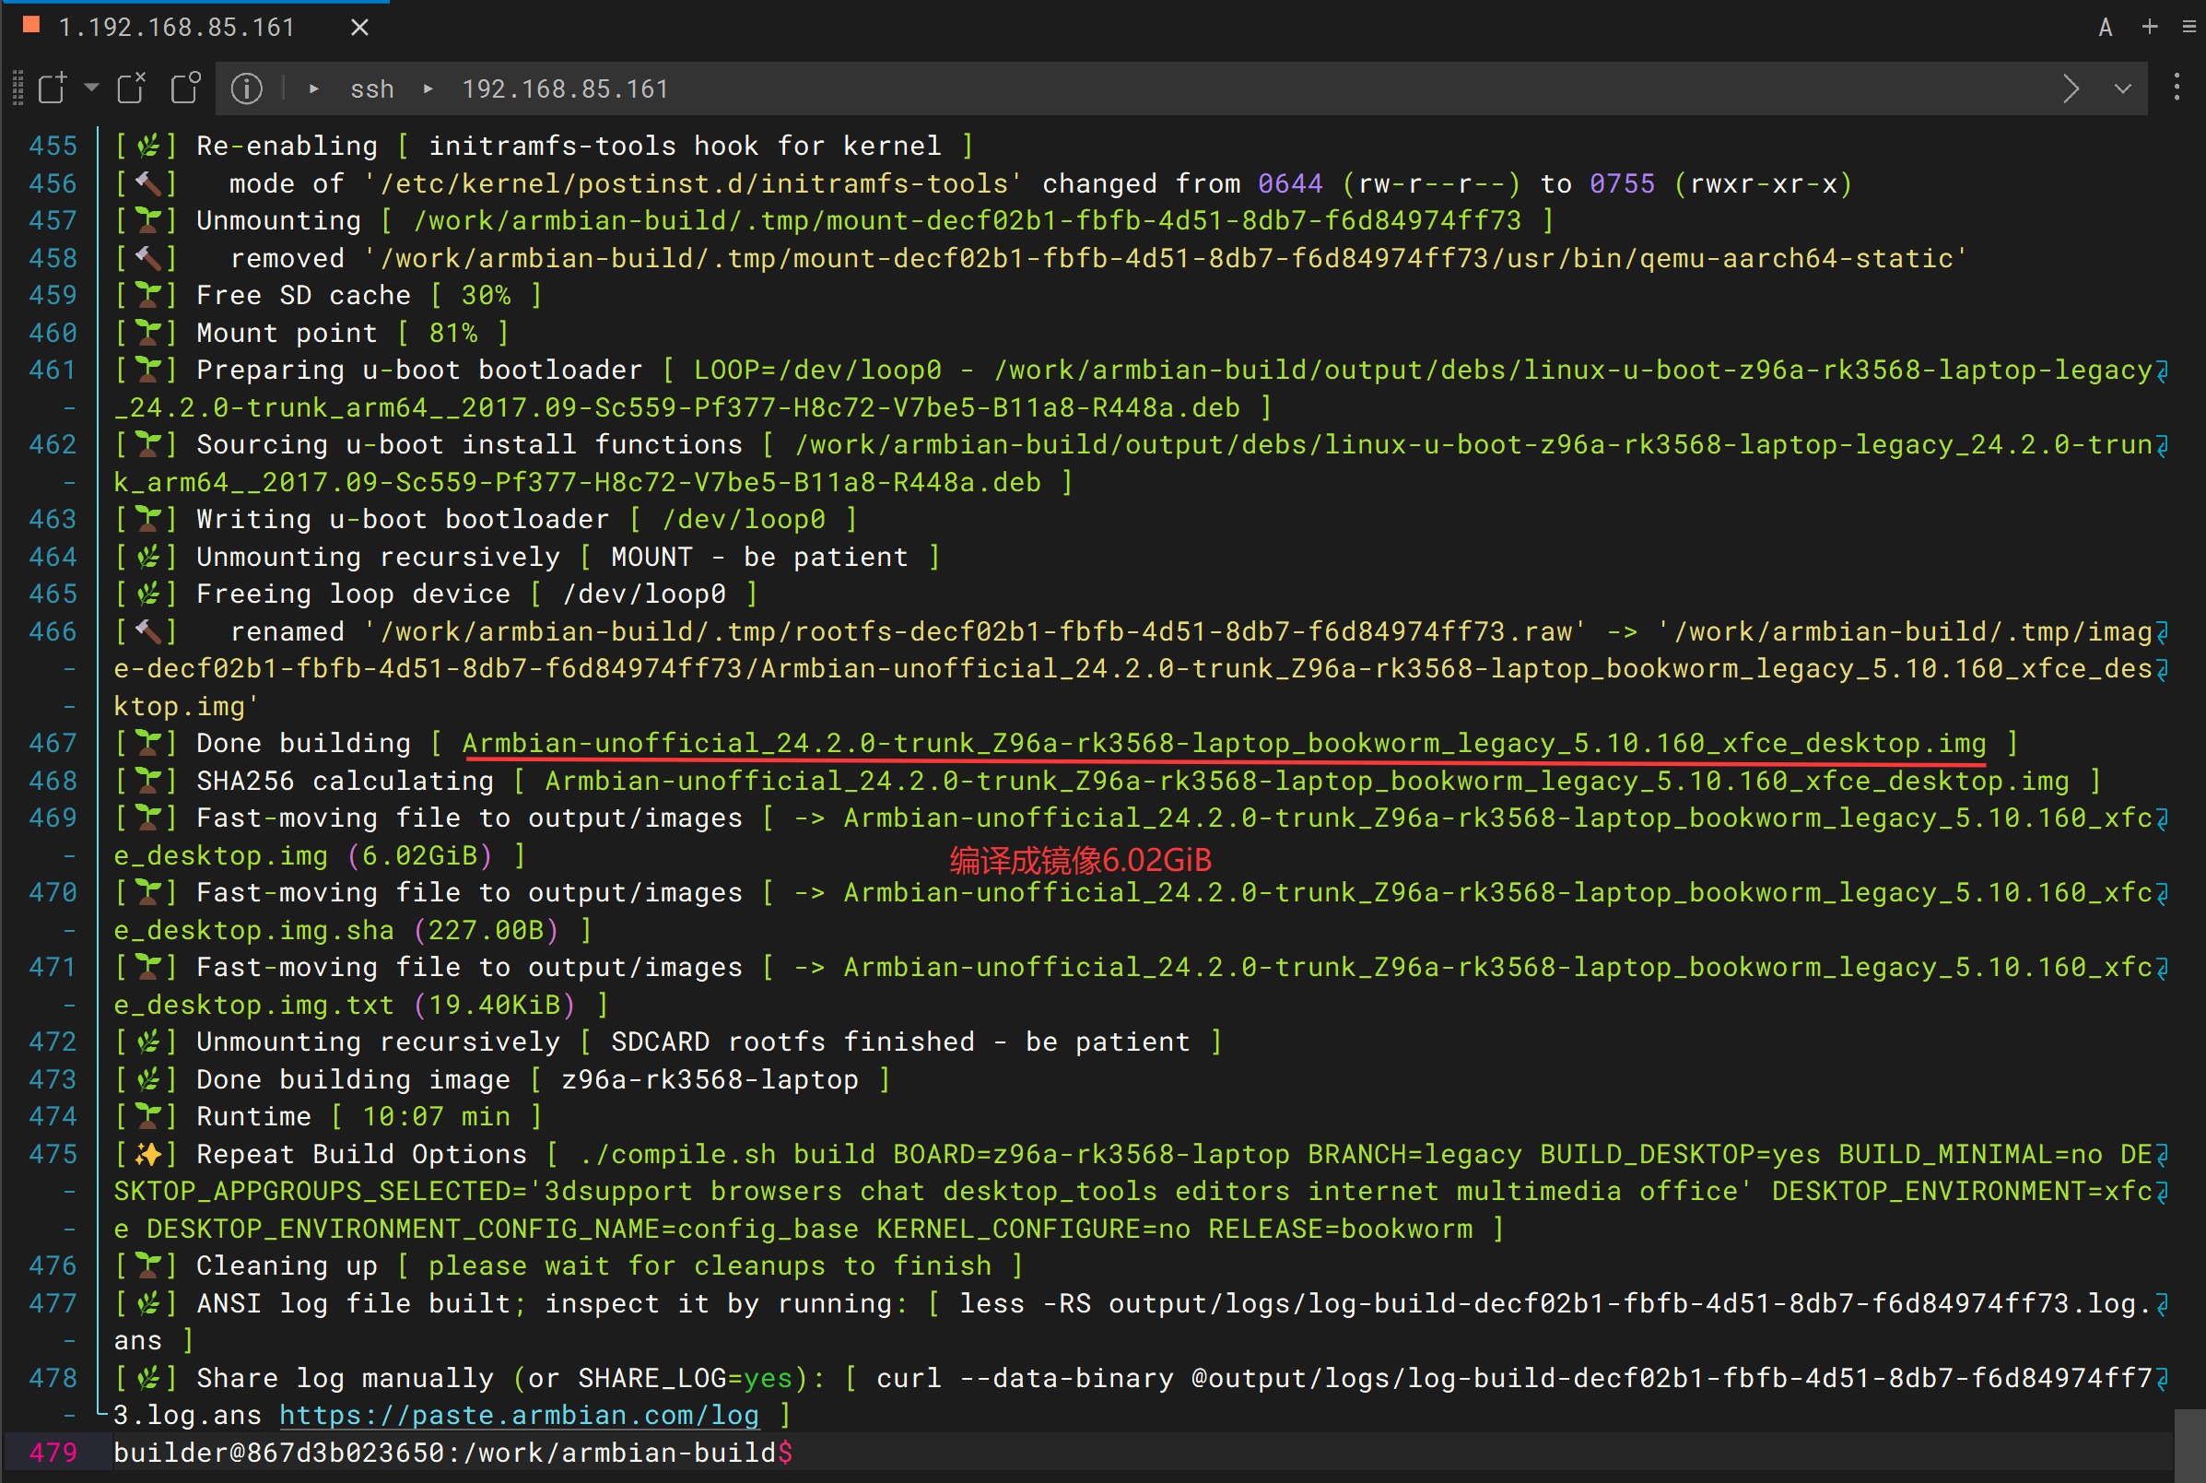Click the close session toolbar icon
Viewport: 2206px width, 1483px height.
132,88
